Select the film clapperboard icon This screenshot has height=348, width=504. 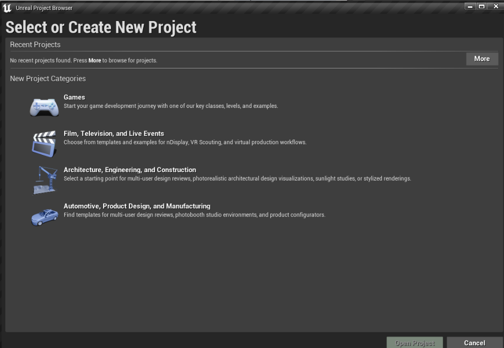[44, 143]
